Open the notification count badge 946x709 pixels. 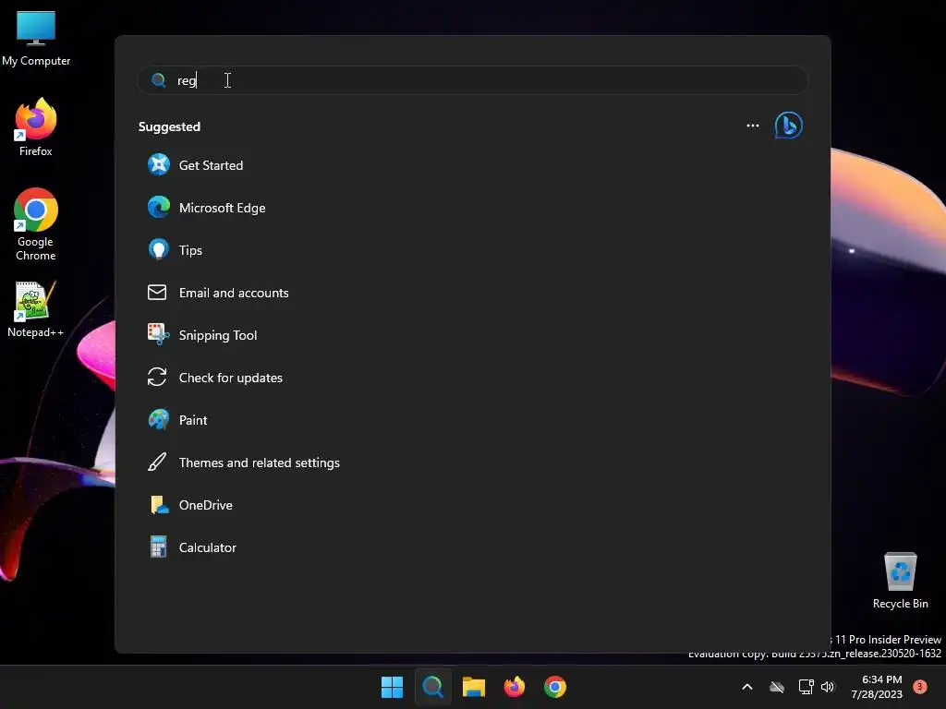(x=920, y=687)
